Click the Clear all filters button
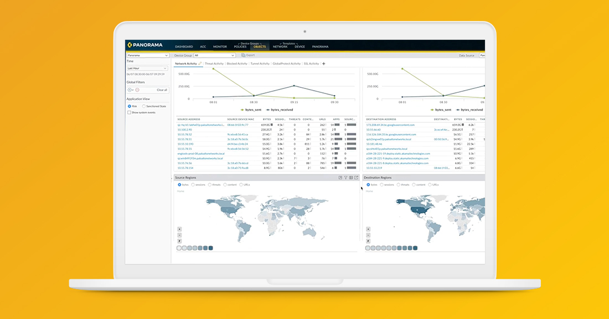 pos(162,90)
